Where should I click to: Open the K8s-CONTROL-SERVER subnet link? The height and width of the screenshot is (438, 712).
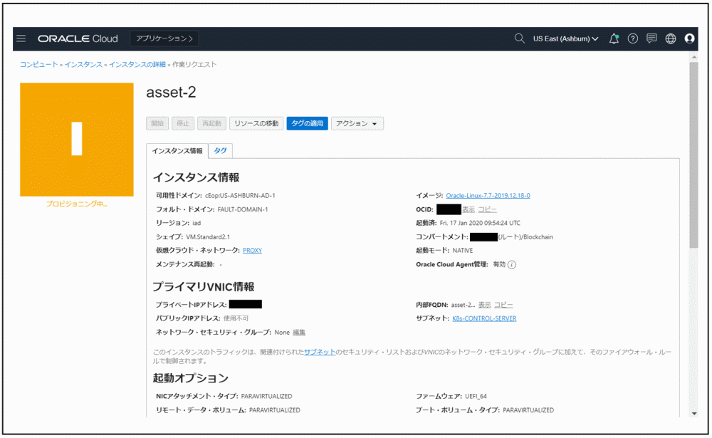(484, 318)
